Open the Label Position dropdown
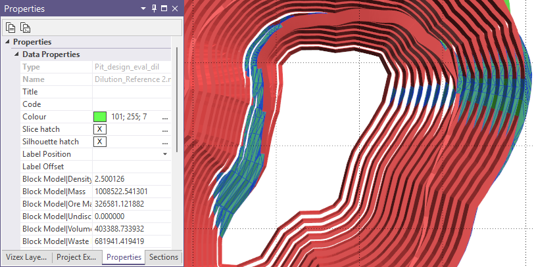Image resolution: width=534 pixels, height=267 pixels. coord(164,154)
